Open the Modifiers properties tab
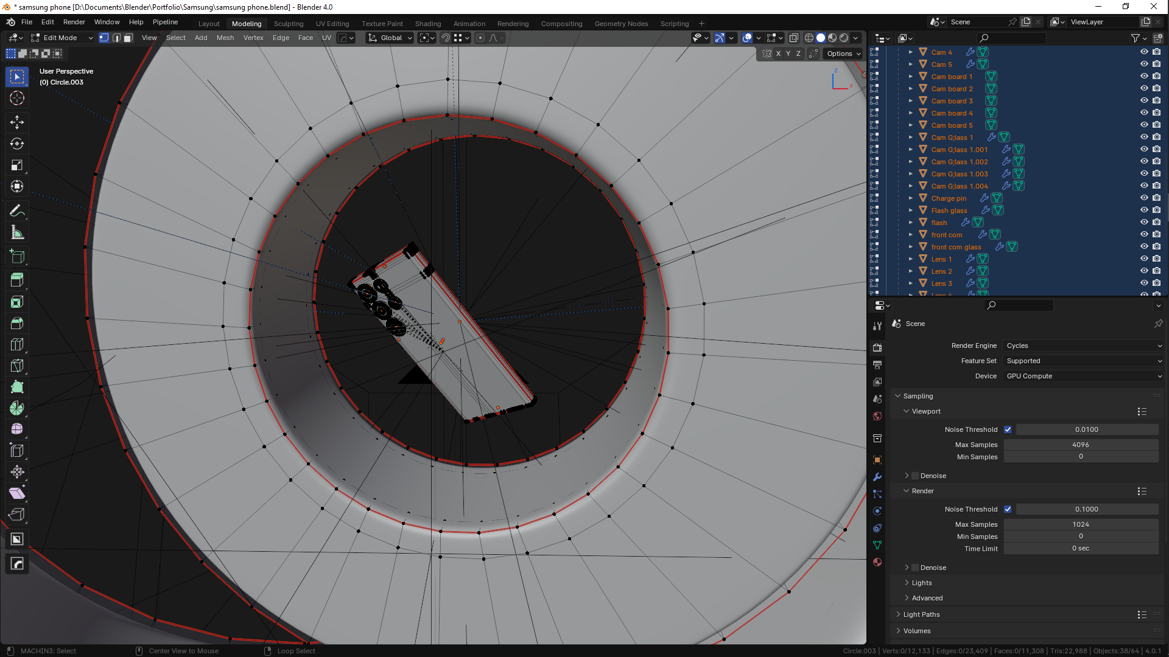Viewport: 1169px width, 657px height. coord(877,477)
